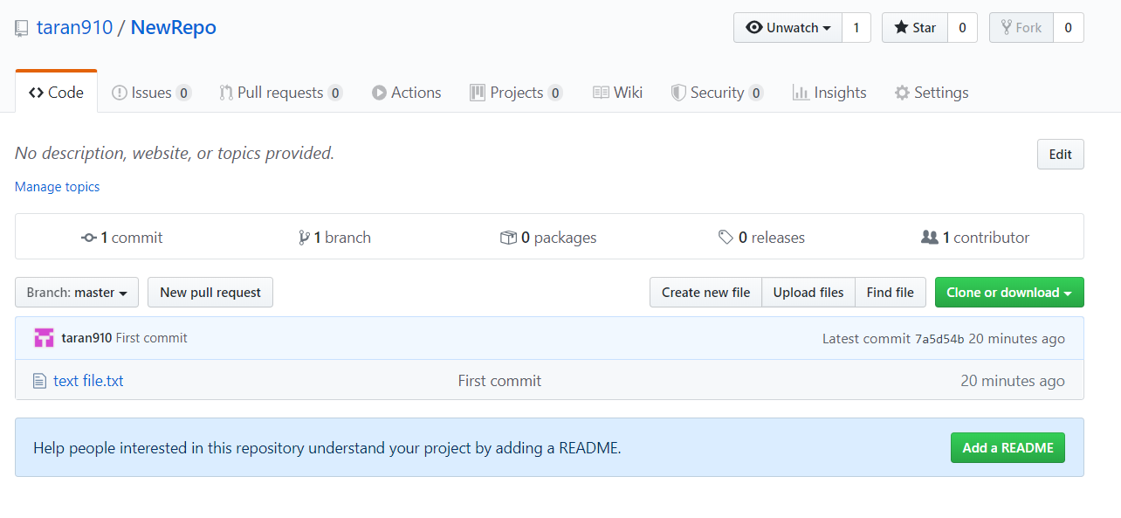Image resolution: width=1121 pixels, height=518 pixels.
Task: Click the taran910 avatar icon
Action: pyautogui.click(x=44, y=338)
